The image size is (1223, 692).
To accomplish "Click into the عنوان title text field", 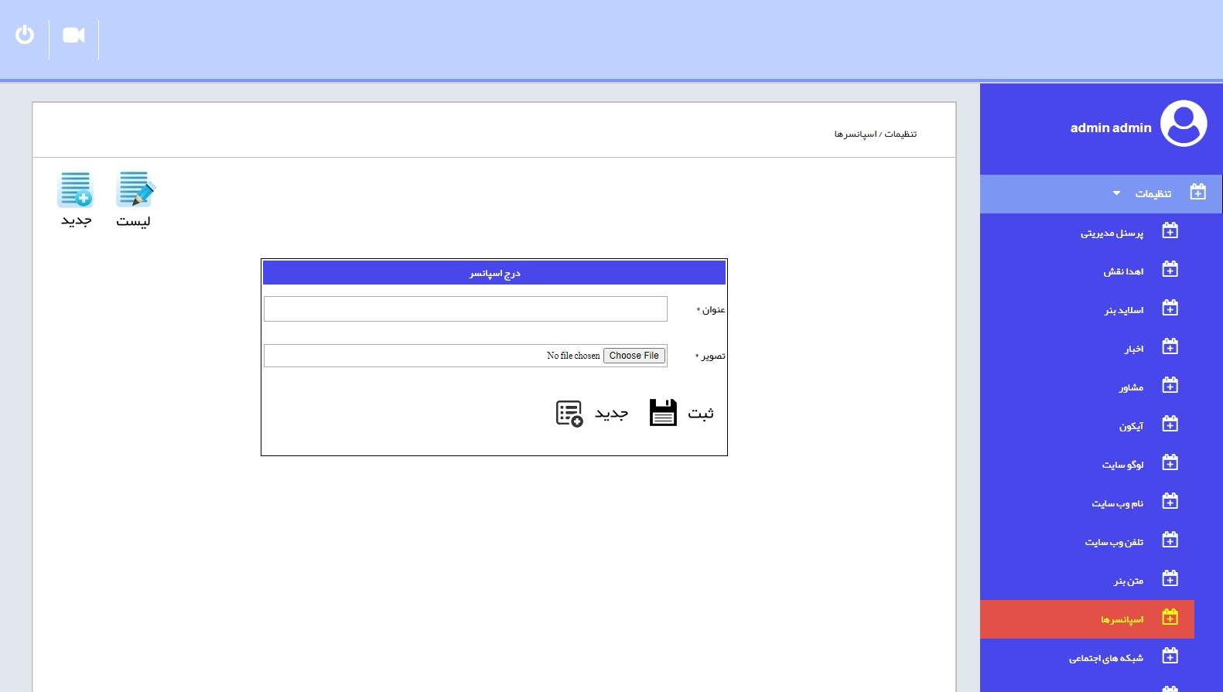I will tap(465, 309).
